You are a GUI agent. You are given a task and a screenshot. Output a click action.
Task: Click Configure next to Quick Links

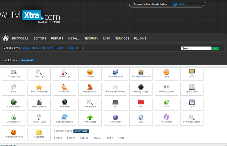[27, 60]
